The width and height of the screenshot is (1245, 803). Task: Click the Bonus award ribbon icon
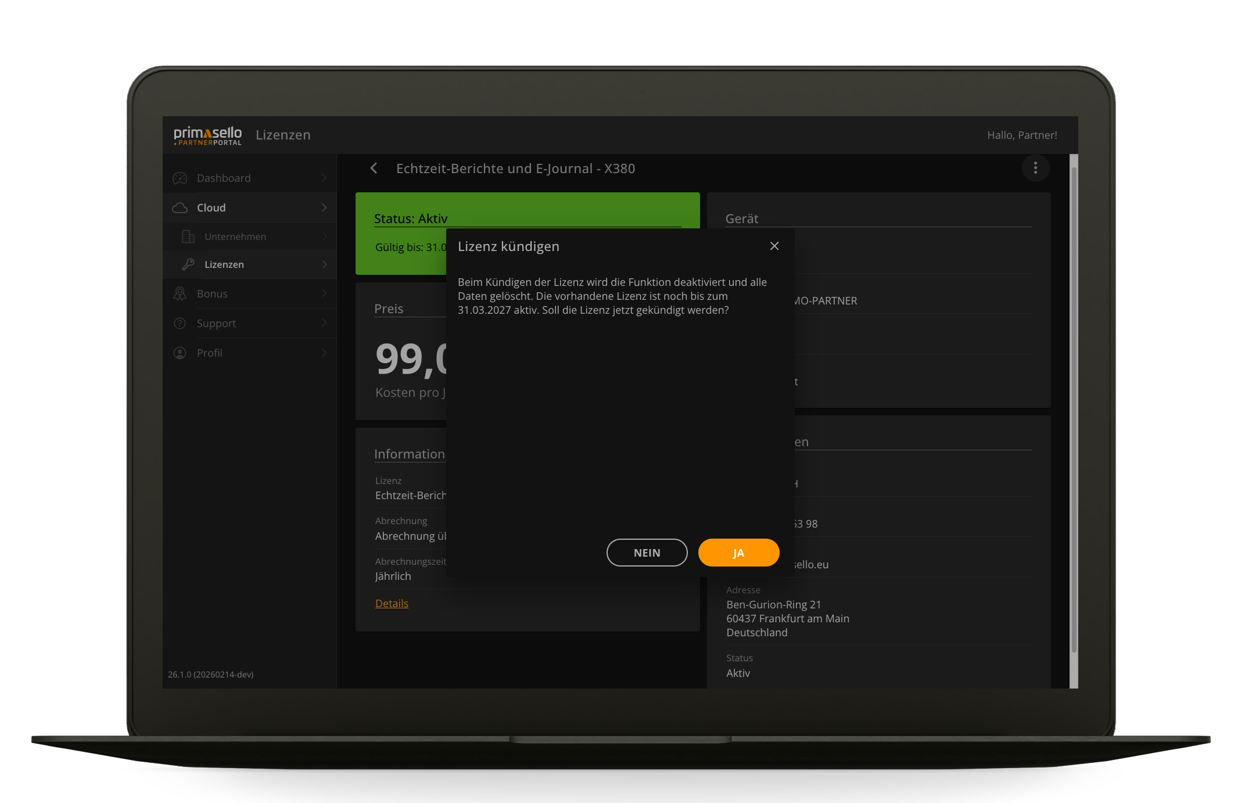pos(180,294)
